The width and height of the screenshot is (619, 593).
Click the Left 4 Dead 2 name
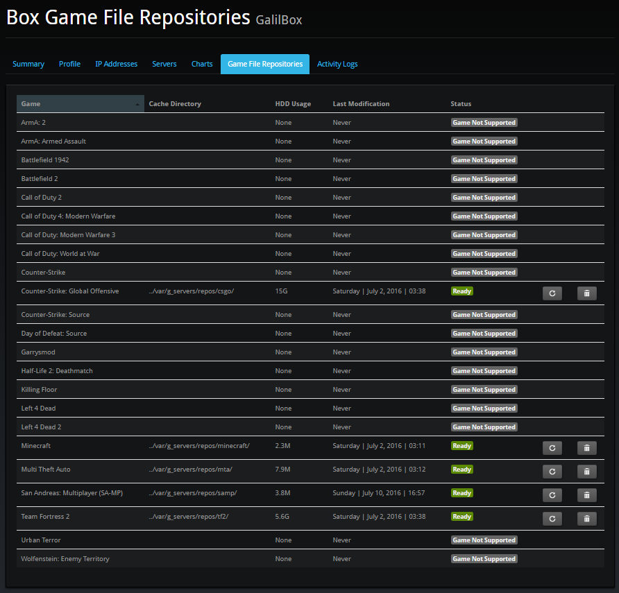41,427
